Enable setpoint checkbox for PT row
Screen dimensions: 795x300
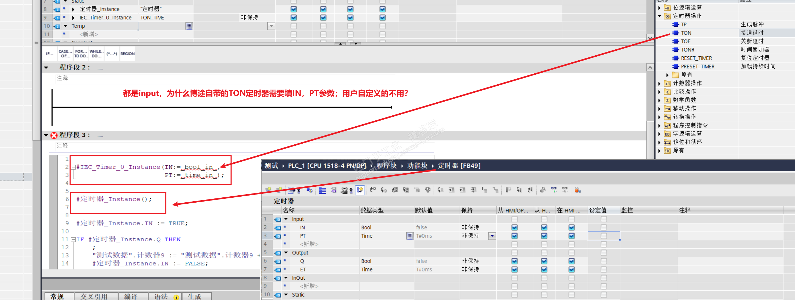coord(604,236)
